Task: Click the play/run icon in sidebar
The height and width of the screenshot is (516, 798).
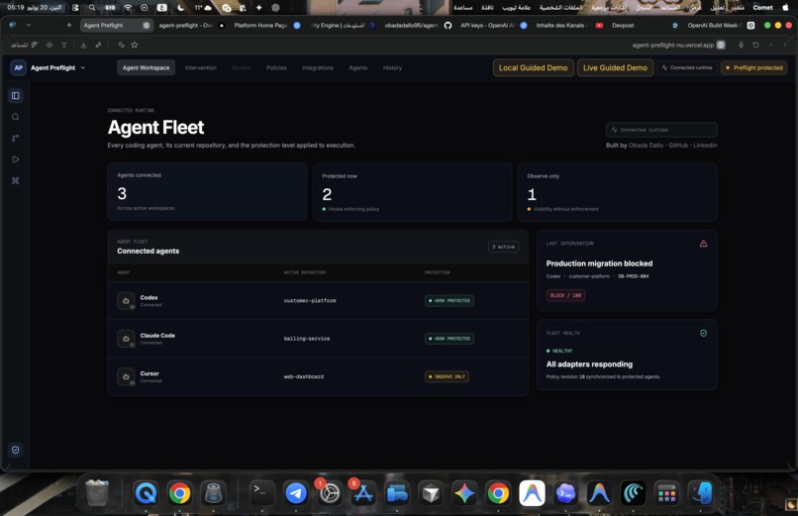Action: click(15, 159)
